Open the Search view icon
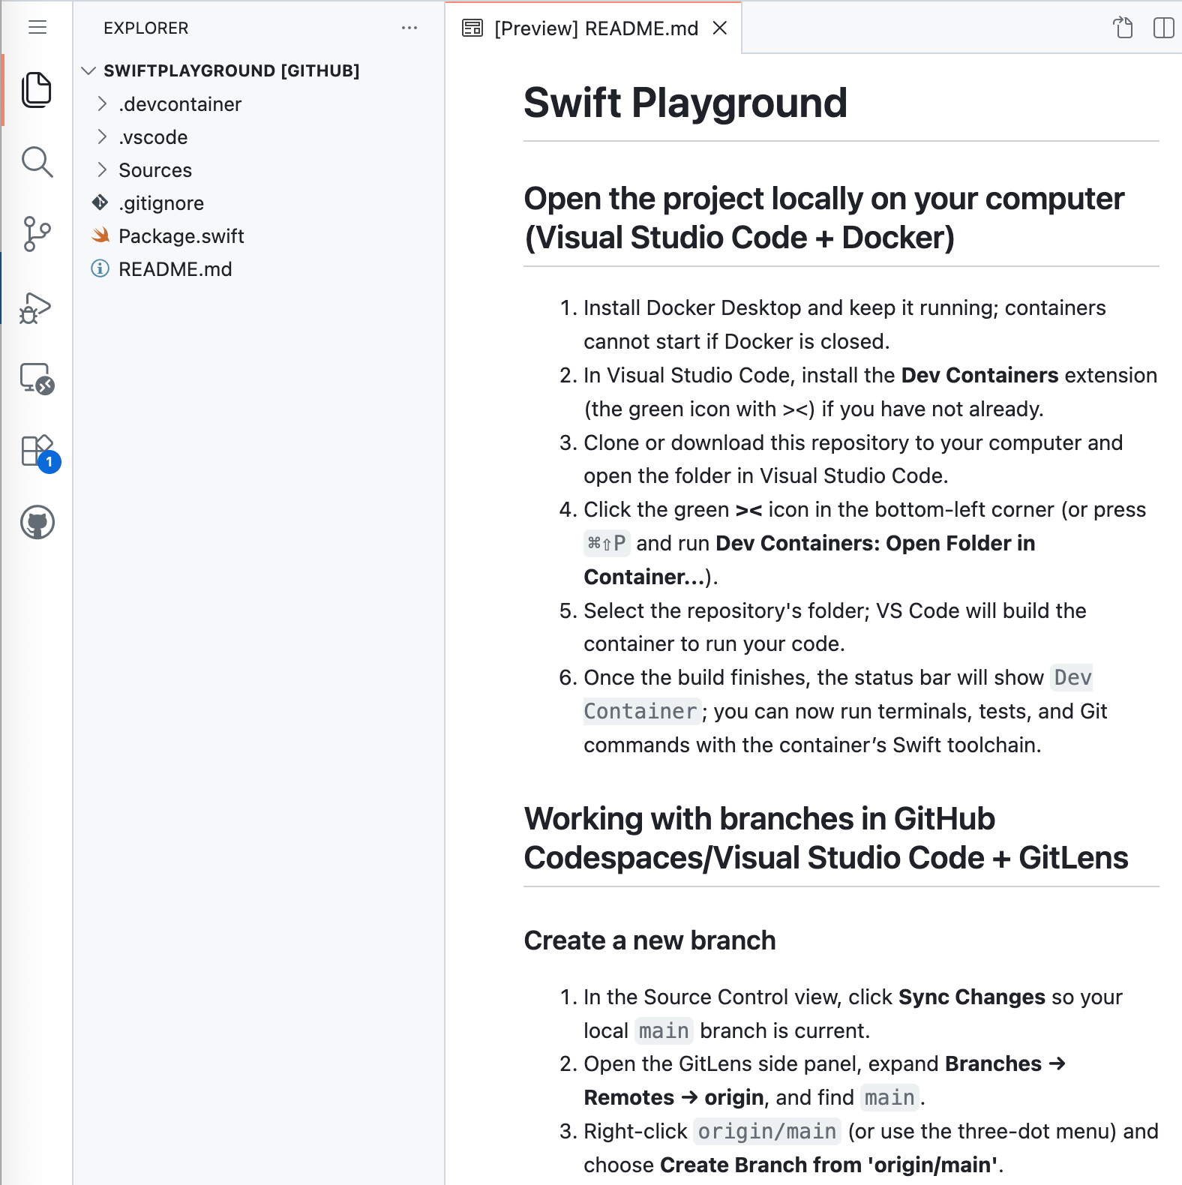 37,161
